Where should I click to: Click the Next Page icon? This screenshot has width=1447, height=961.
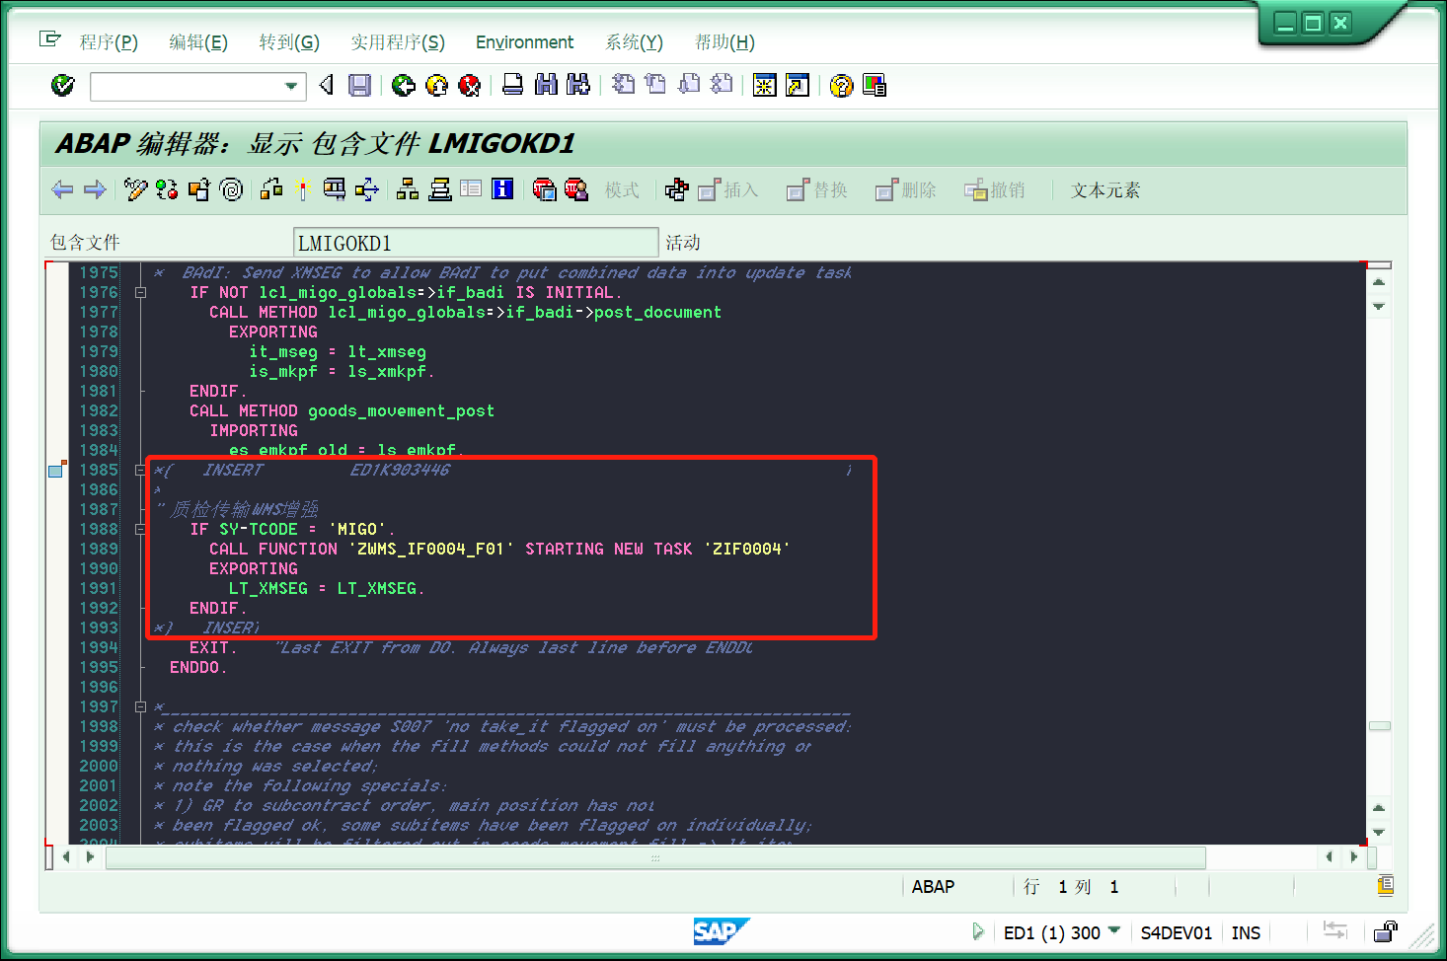coord(689,86)
